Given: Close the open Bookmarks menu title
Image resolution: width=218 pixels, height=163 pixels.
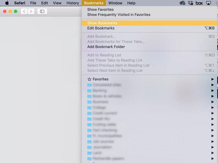Looking at the screenshot, I should (x=94, y=3).
